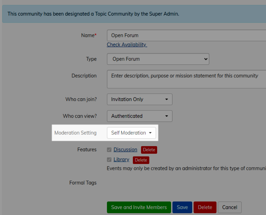The image size is (266, 215).
Task: Expand the Who can join dropdown
Action: coord(139,99)
